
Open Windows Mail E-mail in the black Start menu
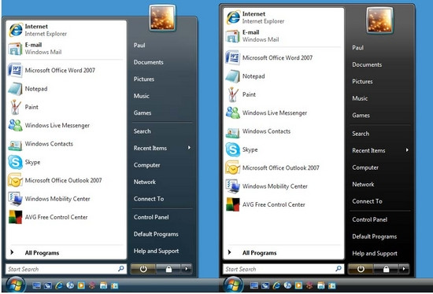point(283,36)
